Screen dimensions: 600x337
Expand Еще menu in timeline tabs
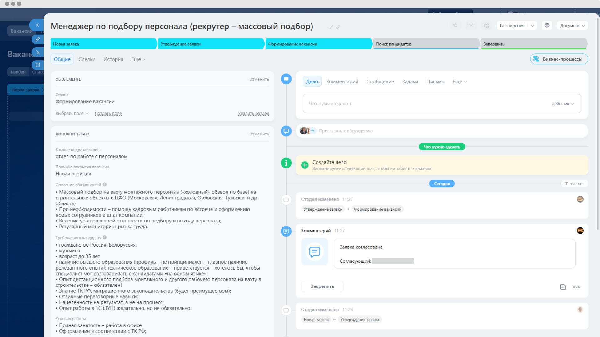coord(460,81)
